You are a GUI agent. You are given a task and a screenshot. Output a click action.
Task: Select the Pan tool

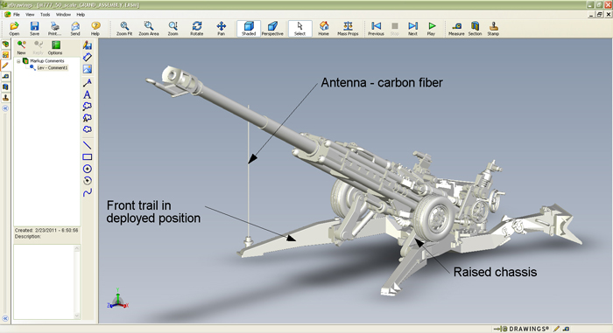tap(222, 29)
